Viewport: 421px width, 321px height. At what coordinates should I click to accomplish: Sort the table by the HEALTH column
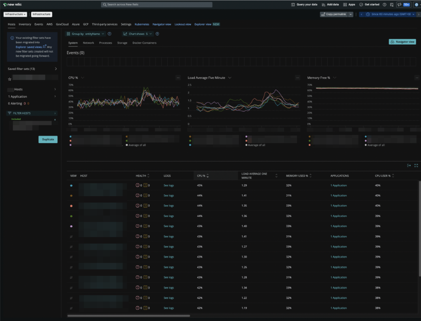pos(143,176)
